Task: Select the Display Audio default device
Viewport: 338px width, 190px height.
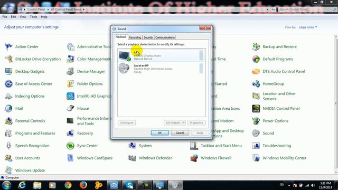Action: point(161,55)
